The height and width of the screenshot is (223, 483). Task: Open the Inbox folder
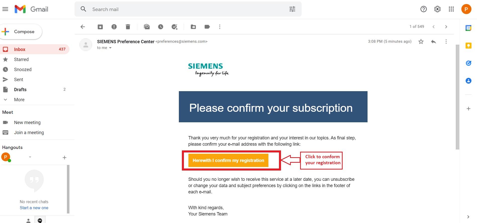pos(20,49)
